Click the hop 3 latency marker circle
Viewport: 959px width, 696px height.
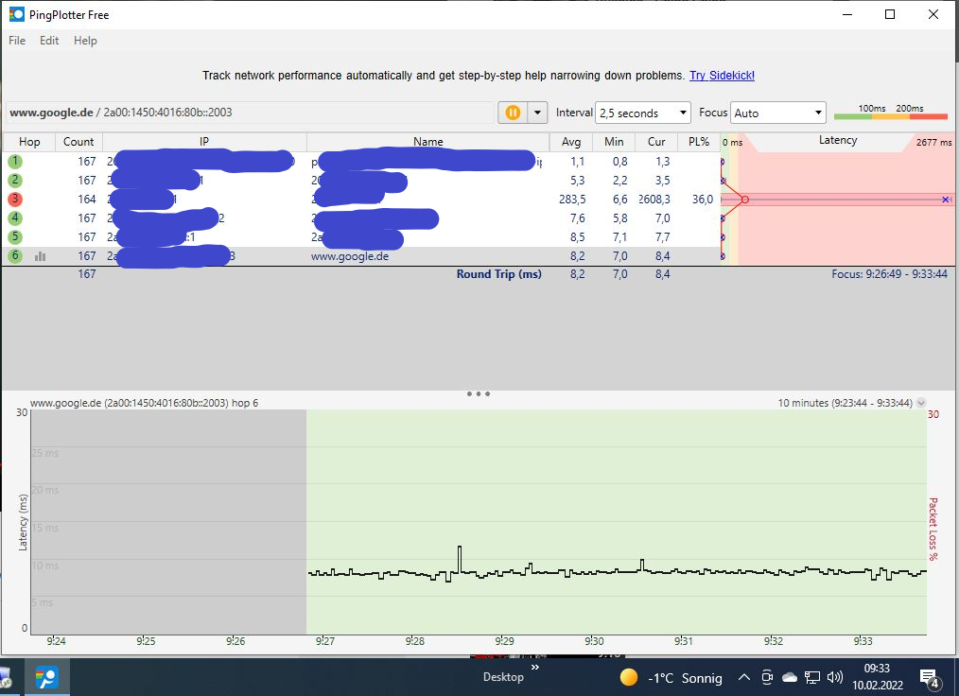pos(745,200)
